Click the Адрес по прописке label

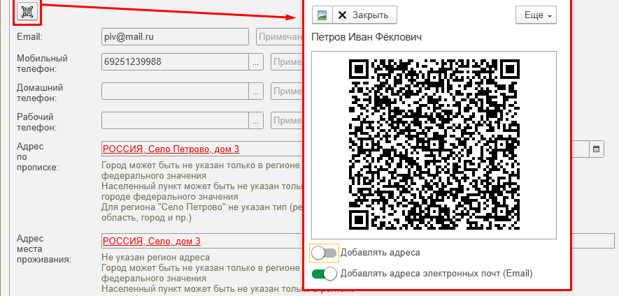click(x=38, y=157)
